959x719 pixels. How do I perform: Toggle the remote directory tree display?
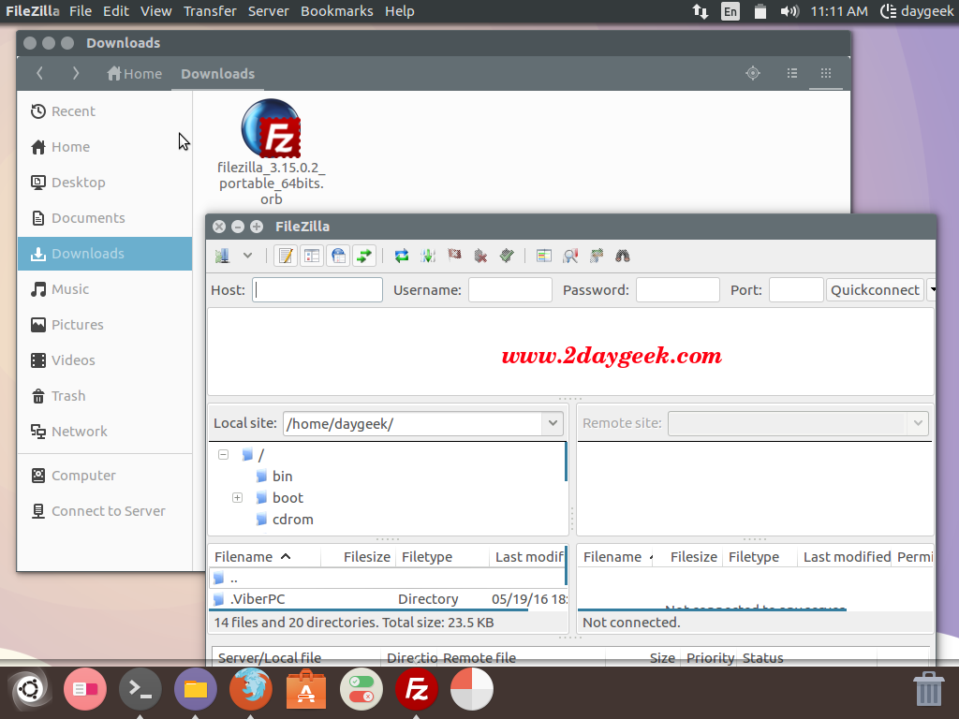(x=338, y=257)
